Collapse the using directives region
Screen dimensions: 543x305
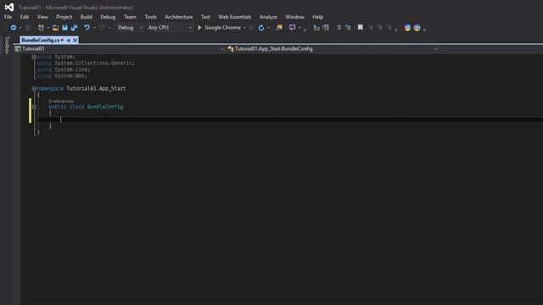point(34,57)
